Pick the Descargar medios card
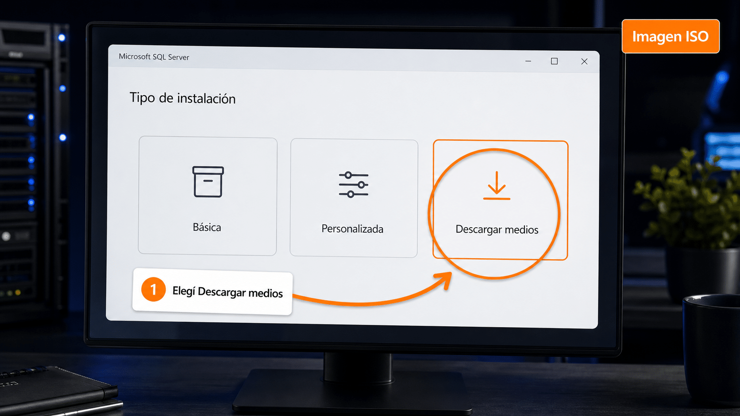The height and width of the screenshot is (416, 740). [500, 200]
